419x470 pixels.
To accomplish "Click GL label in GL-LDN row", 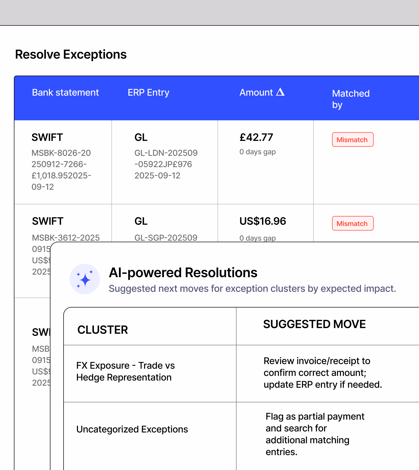I will [141, 137].
